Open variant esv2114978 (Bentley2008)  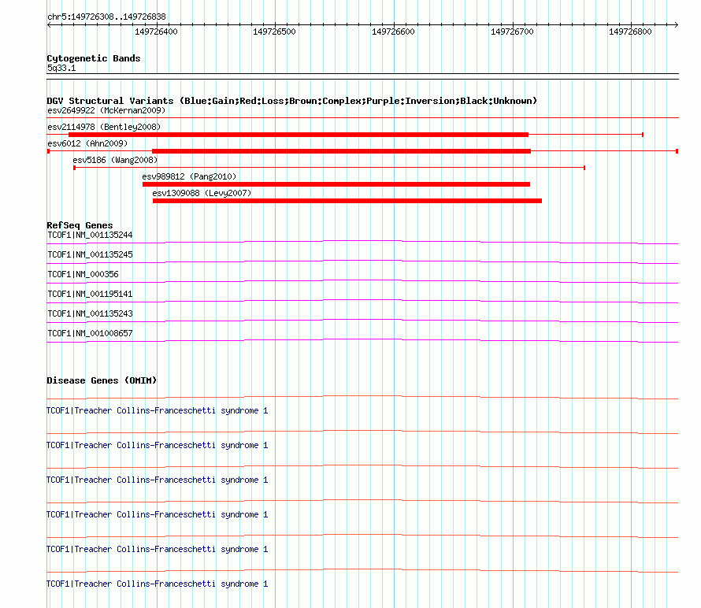[x=104, y=127]
